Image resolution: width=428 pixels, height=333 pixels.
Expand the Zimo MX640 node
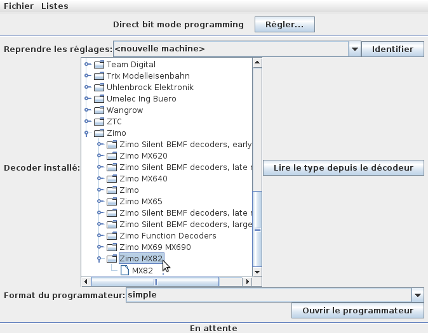click(100, 178)
